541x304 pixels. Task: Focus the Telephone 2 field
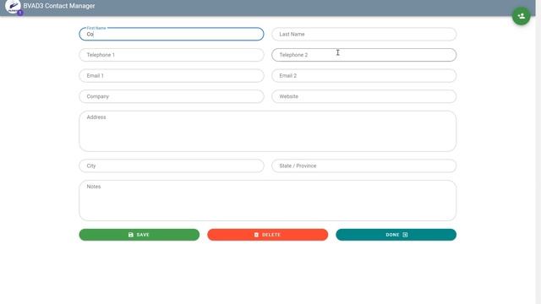(x=364, y=55)
